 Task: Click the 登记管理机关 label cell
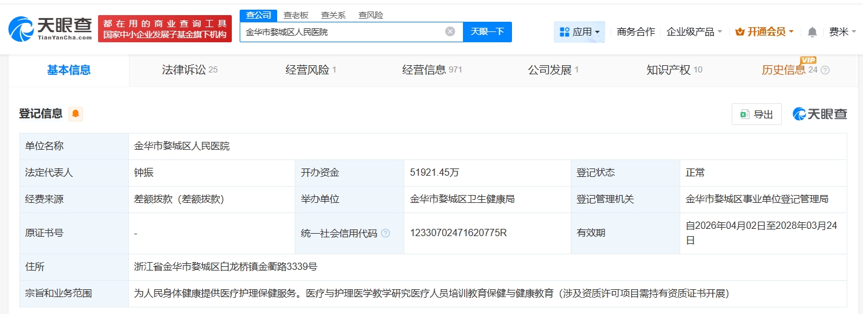pos(625,199)
